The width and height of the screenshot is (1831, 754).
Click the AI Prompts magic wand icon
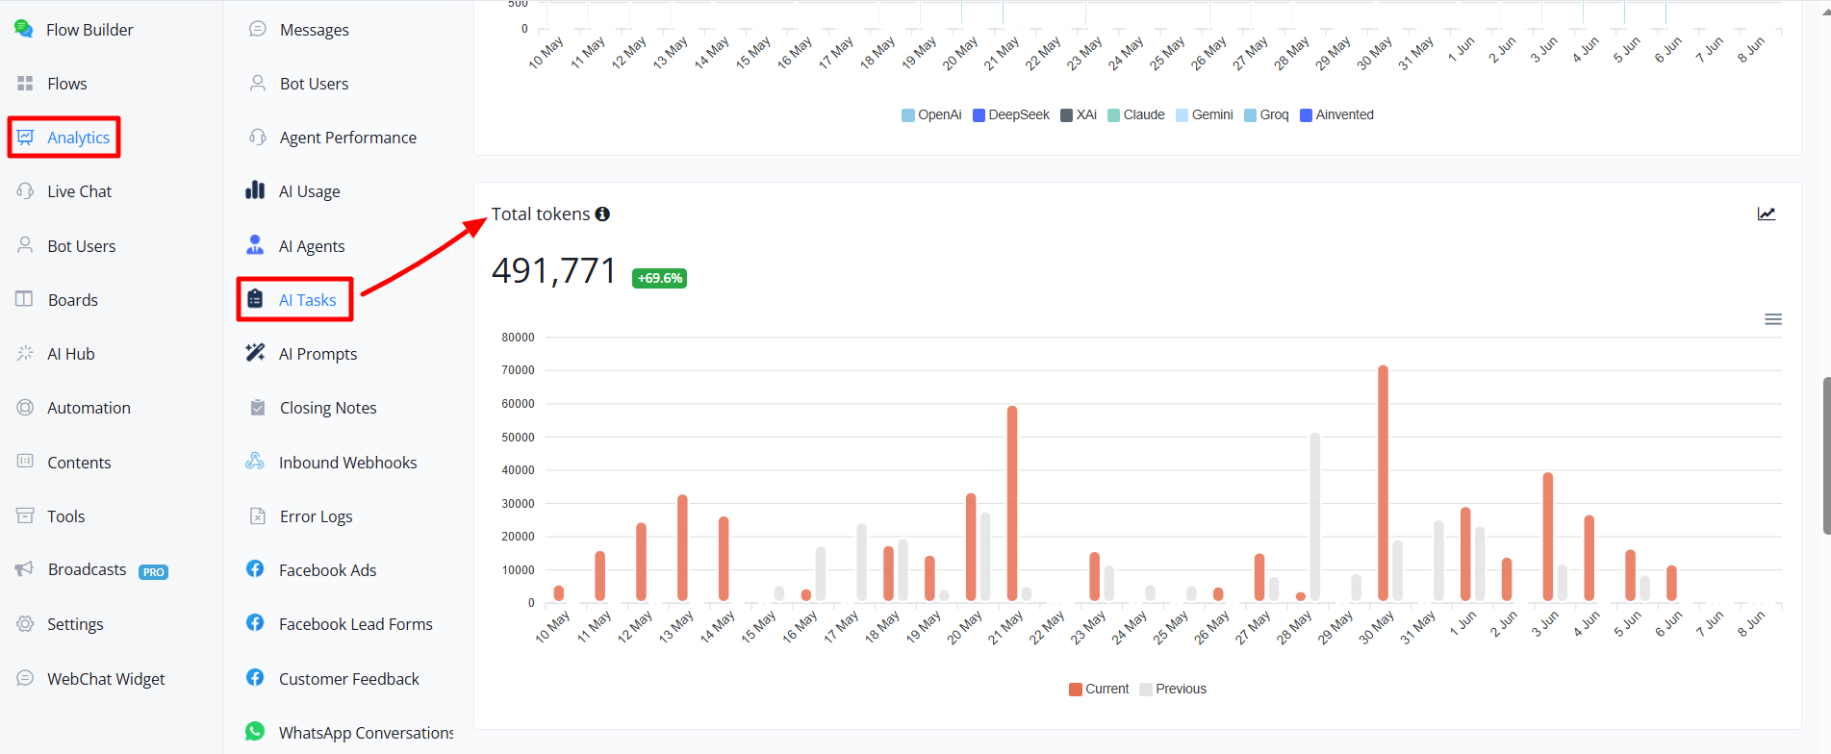click(x=255, y=353)
